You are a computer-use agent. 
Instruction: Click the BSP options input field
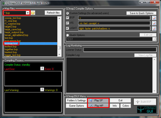[x=114, y=18]
